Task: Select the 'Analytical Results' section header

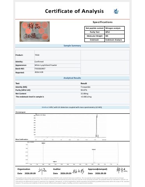Action: pyautogui.click(x=72, y=78)
